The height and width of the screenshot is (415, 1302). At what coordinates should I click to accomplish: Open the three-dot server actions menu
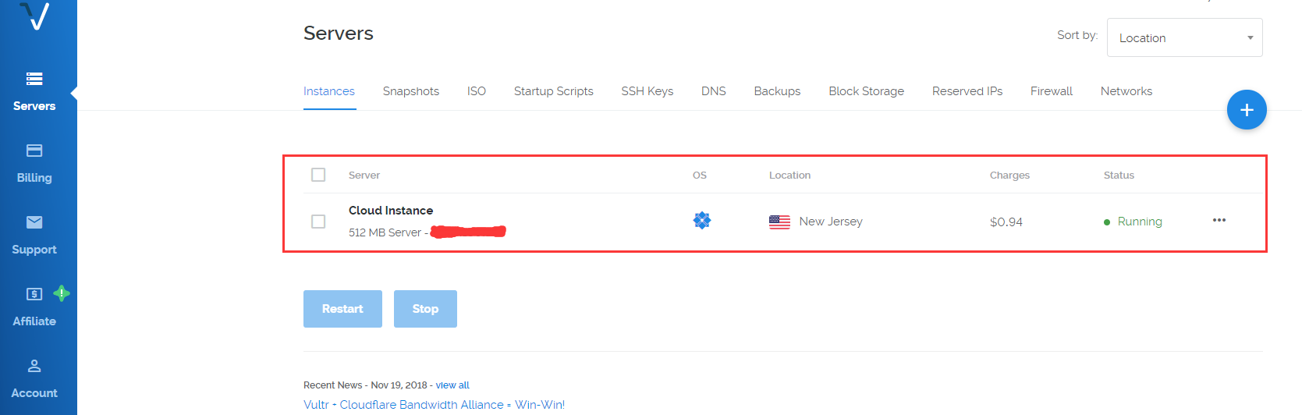click(x=1219, y=221)
